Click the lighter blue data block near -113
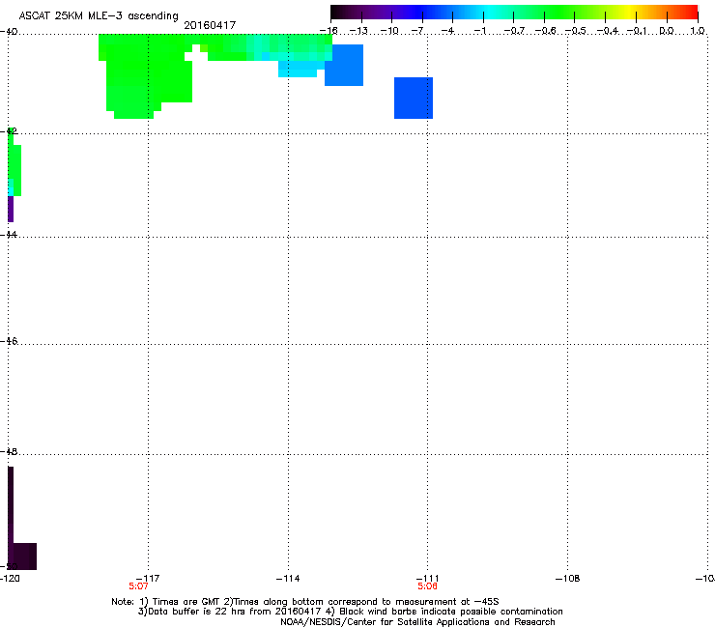The width and height of the screenshot is (715, 628). coord(344,65)
